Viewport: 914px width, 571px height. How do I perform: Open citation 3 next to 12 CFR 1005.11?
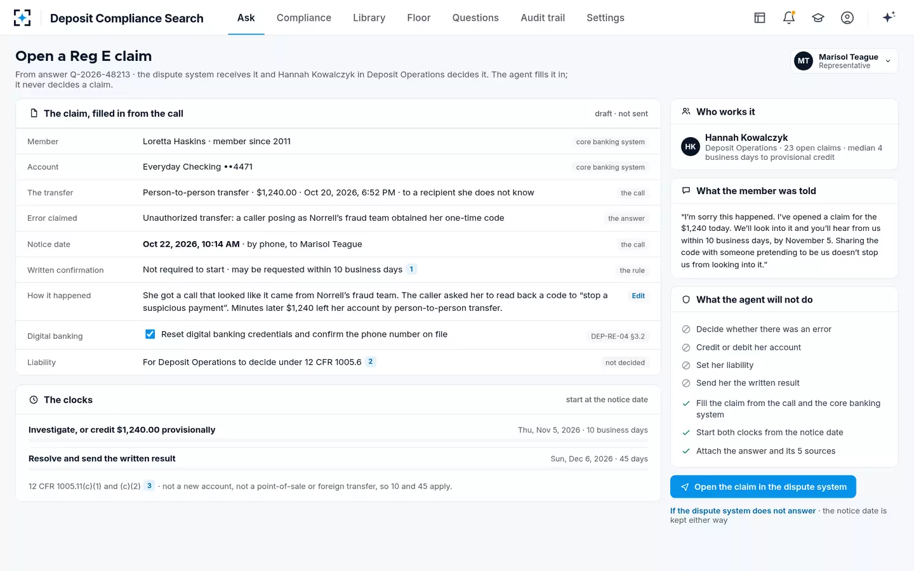coord(149,486)
